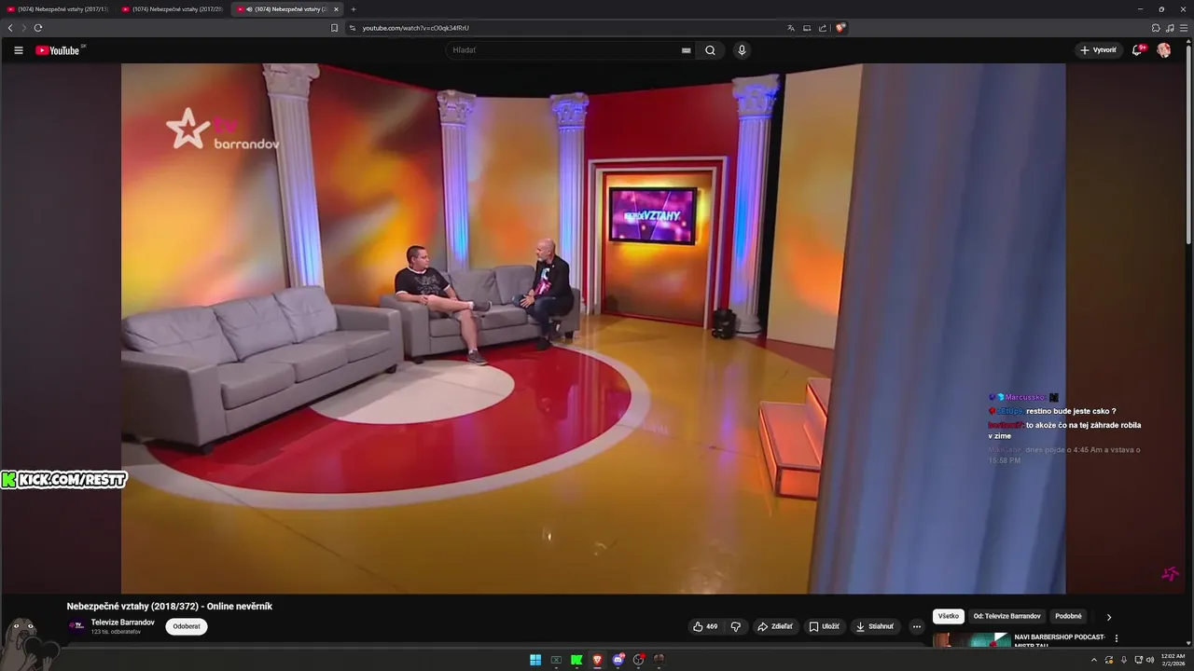
Task: Switch to second Nebezpečné vzťahy (2017/29) tab
Action: (173, 9)
